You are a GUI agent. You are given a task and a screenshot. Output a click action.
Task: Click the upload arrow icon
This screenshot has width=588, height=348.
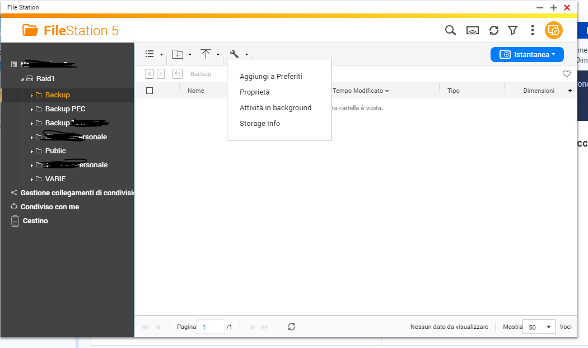(x=206, y=54)
